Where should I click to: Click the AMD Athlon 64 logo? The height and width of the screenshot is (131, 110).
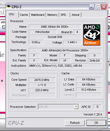coord(92,35)
